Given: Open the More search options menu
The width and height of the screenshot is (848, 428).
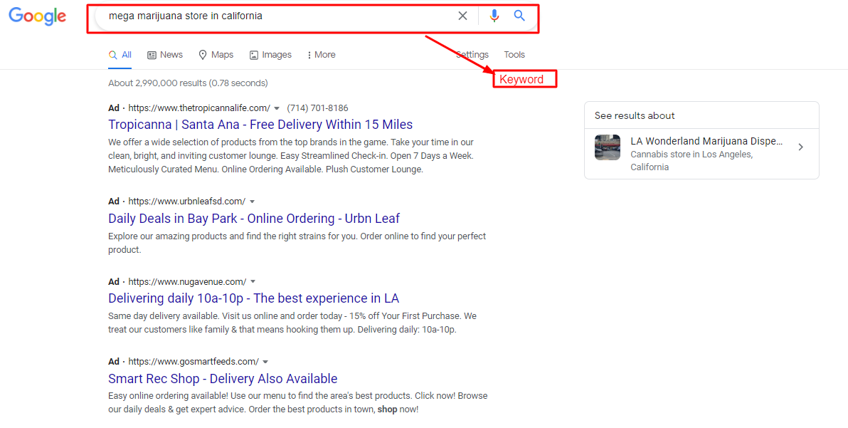Looking at the screenshot, I should point(320,54).
